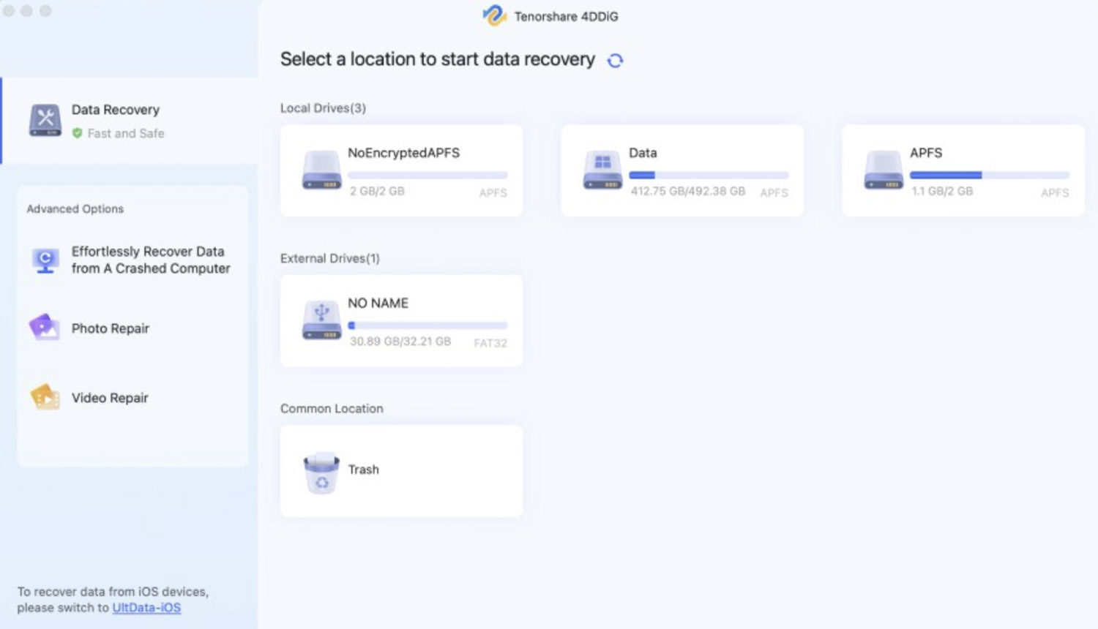
Task: Click the Advanced Options heading
Action: coord(75,209)
